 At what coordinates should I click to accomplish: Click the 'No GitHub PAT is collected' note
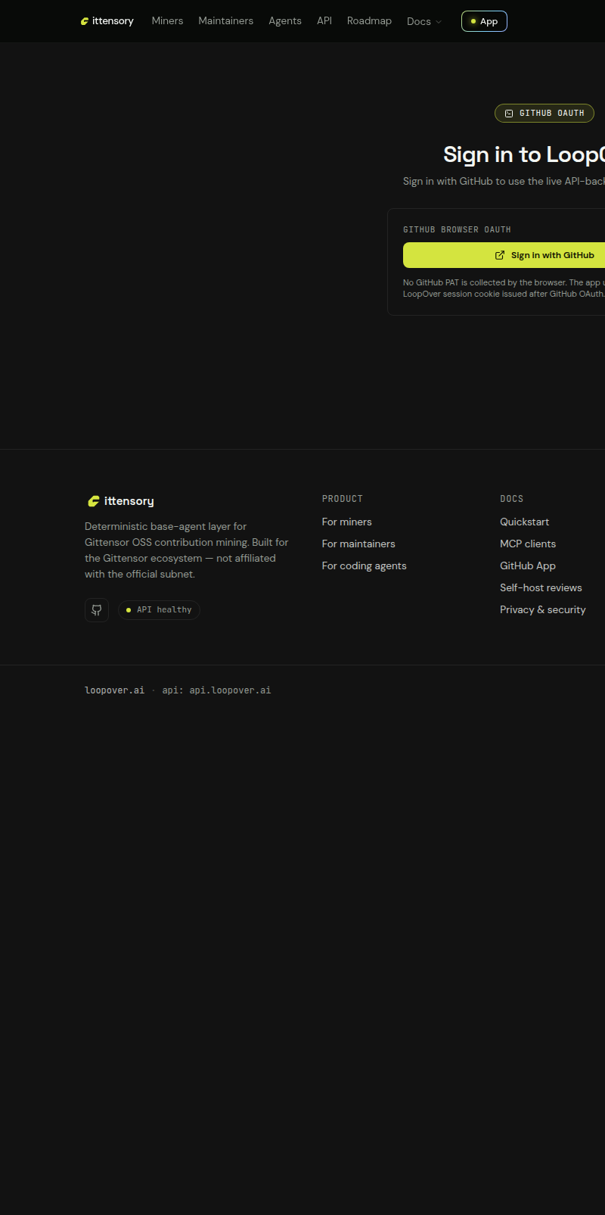[x=504, y=288]
